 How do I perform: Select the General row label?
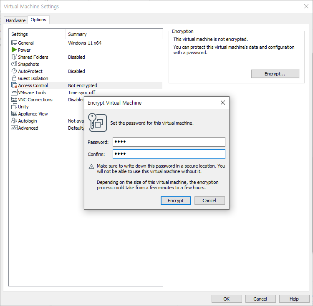26,43
